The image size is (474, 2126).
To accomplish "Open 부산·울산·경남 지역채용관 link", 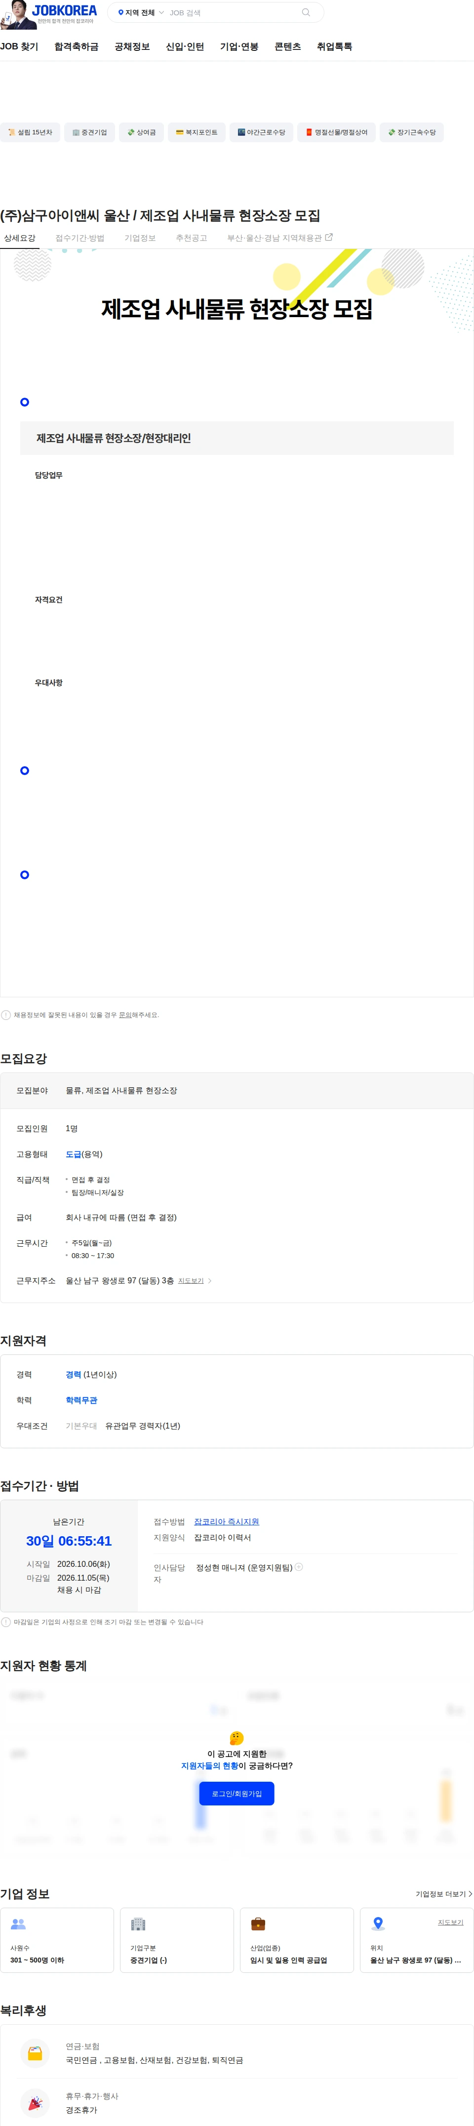I will click(x=275, y=238).
